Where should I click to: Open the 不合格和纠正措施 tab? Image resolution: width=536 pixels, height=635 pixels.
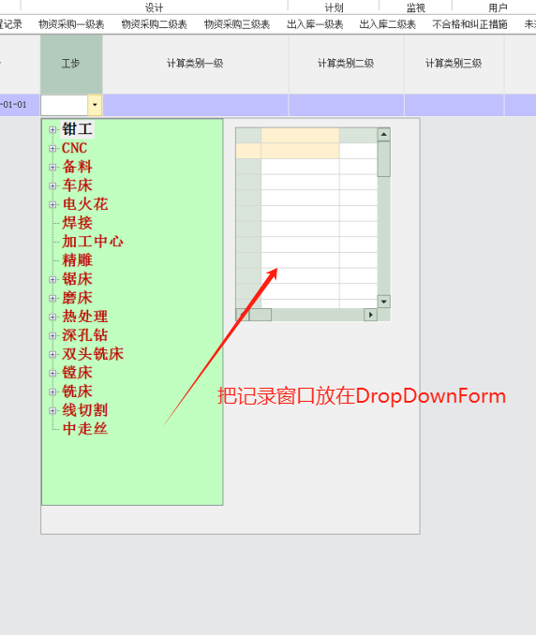(x=469, y=24)
